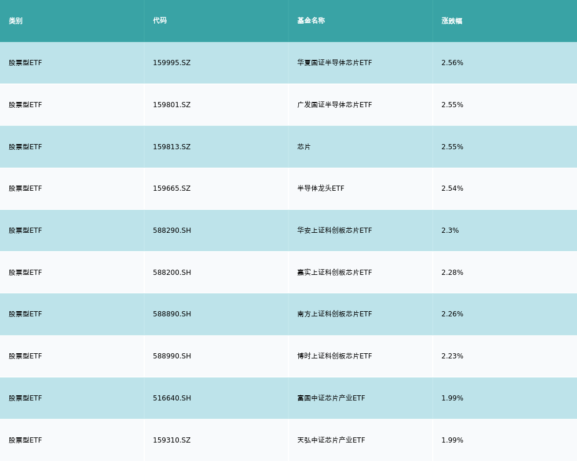
Task: Click the 代码 column header
Action: click(160, 21)
